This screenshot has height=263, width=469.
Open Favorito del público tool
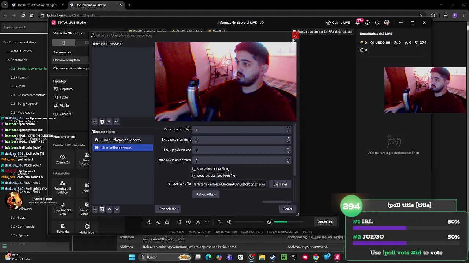(63, 187)
